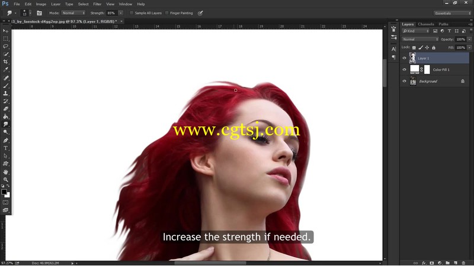Select the Crop tool
This screenshot has width=474, height=266.
pyautogui.click(x=5, y=62)
